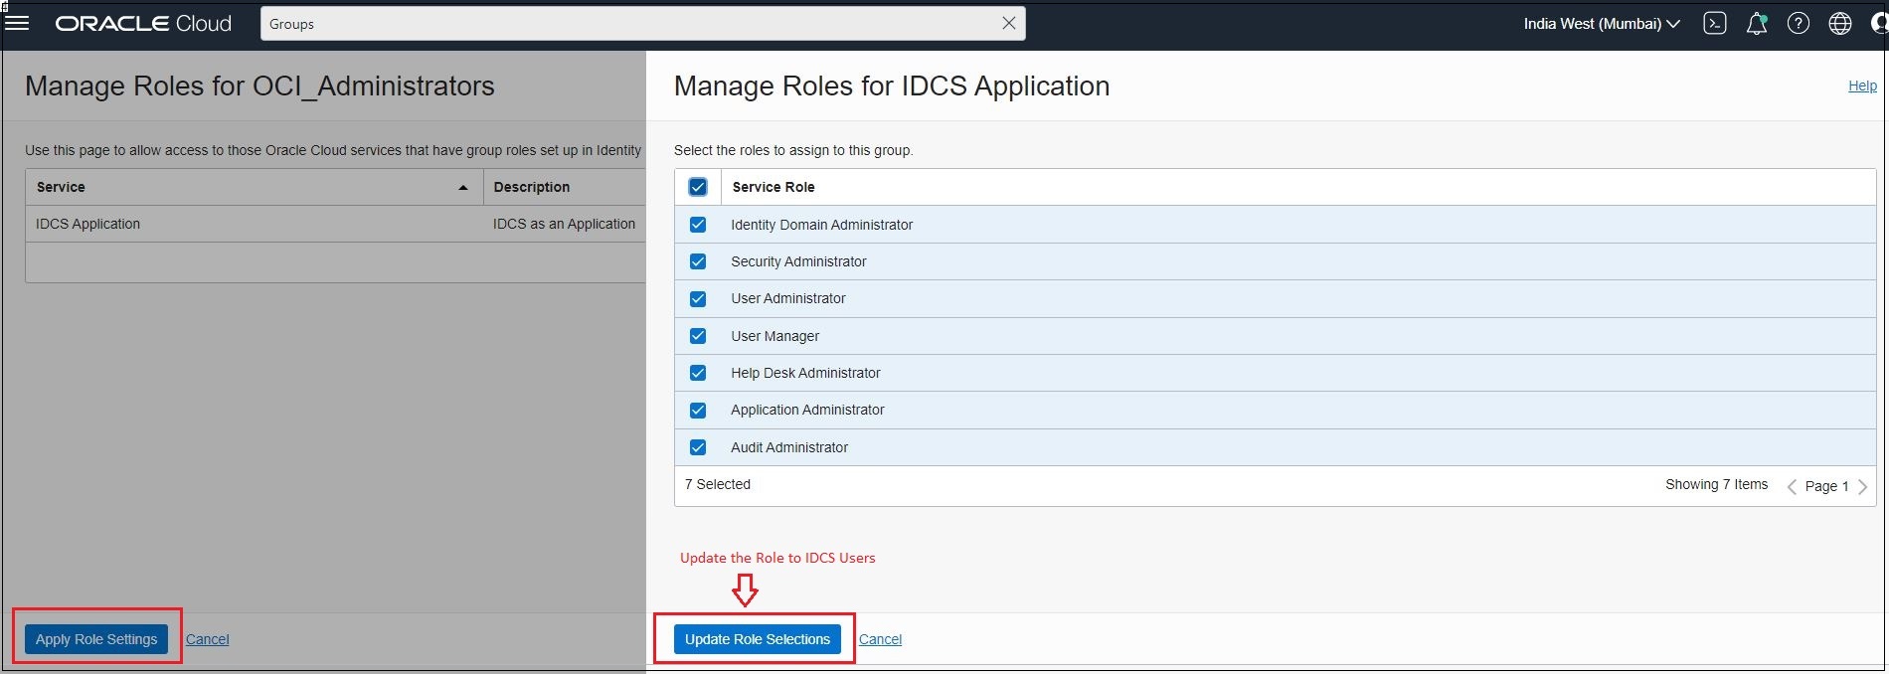
Task: Expand India West (Mumbai) region dropdown
Action: (x=1601, y=24)
